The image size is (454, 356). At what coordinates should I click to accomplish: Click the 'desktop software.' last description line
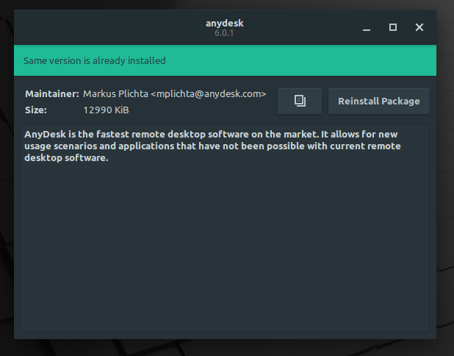(66, 158)
